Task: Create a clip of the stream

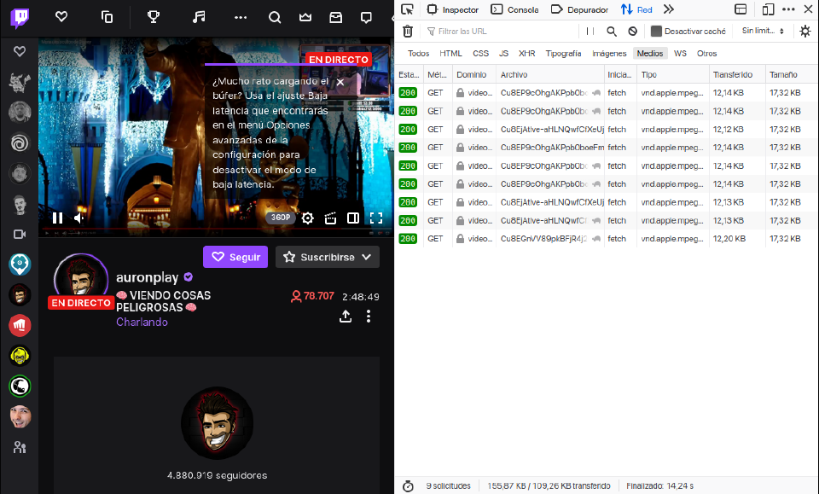Action: click(331, 218)
